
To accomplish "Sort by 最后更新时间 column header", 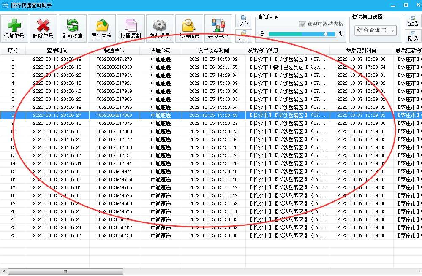I will tap(362, 50).
